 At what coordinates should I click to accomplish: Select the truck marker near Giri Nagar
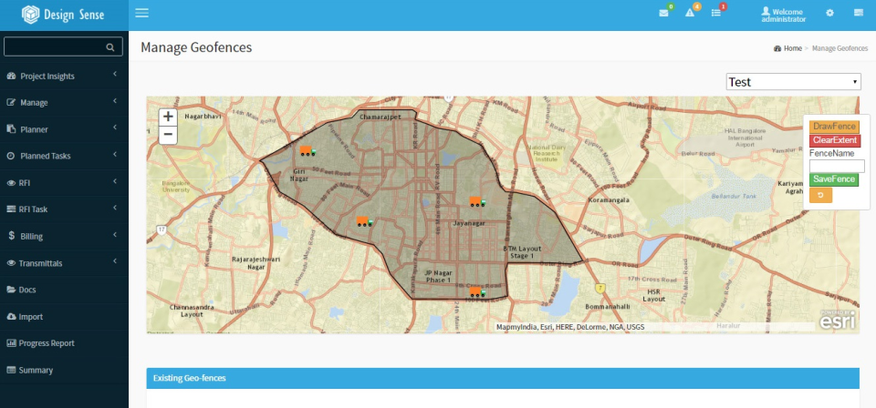[x=308, y=150]
